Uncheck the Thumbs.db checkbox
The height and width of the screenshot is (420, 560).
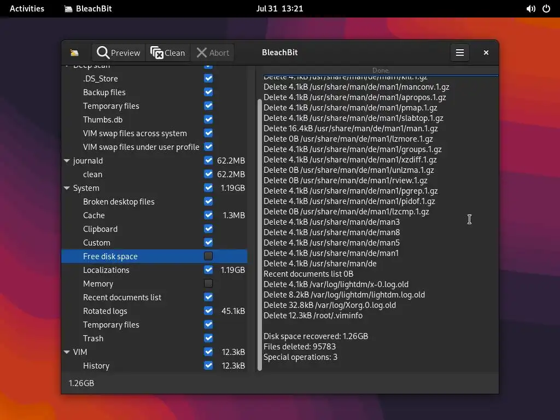click(x=208, y=119)
